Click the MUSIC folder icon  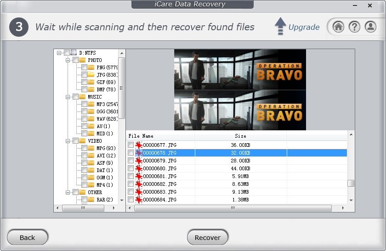pos(82,97)
